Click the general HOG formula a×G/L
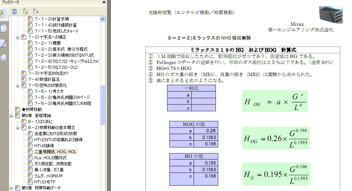Screen dimensions: 352x191 (275, 101)
